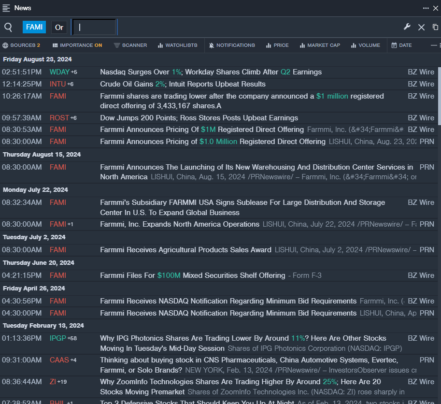
Task: Open the Volume filter tab
Action: coord(366,45)
